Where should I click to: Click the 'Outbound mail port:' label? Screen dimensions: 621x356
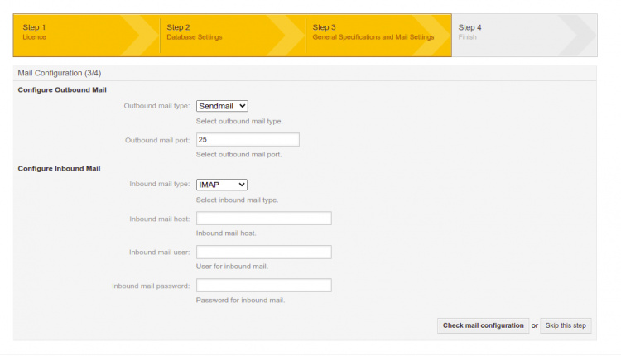tap(157, 140)
